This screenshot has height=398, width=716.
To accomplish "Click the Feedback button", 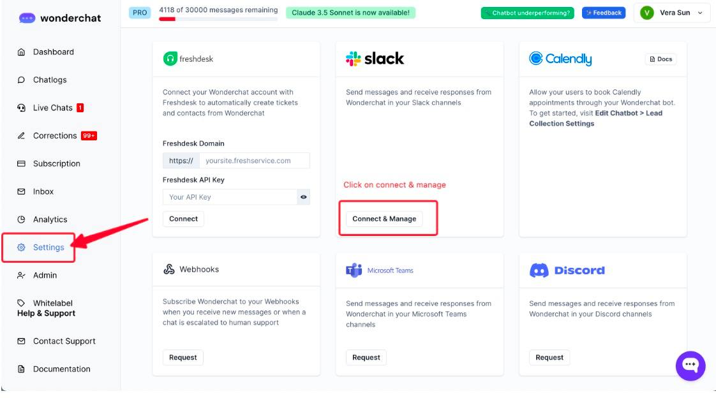I will click(x=604, y=13).
